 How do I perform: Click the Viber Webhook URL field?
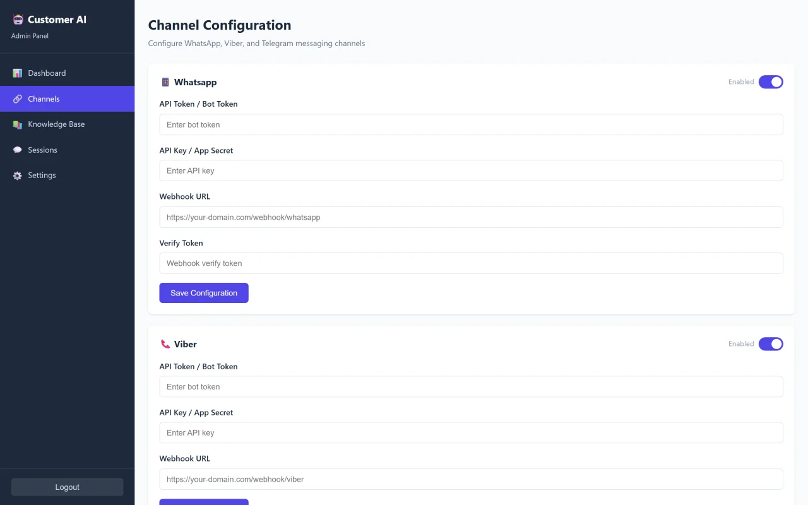[x=471, y=479]
